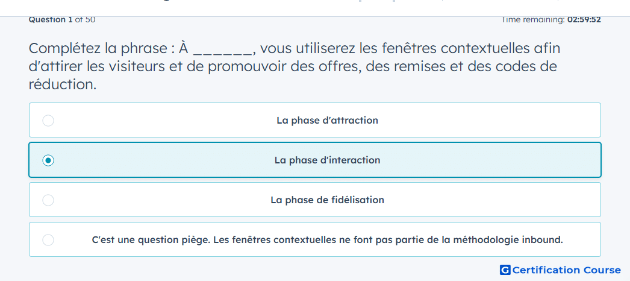The height and width of the screenshot is (281, 630).
Task: Select the radio button for La phase d'attraction
Action: [48, 120]
